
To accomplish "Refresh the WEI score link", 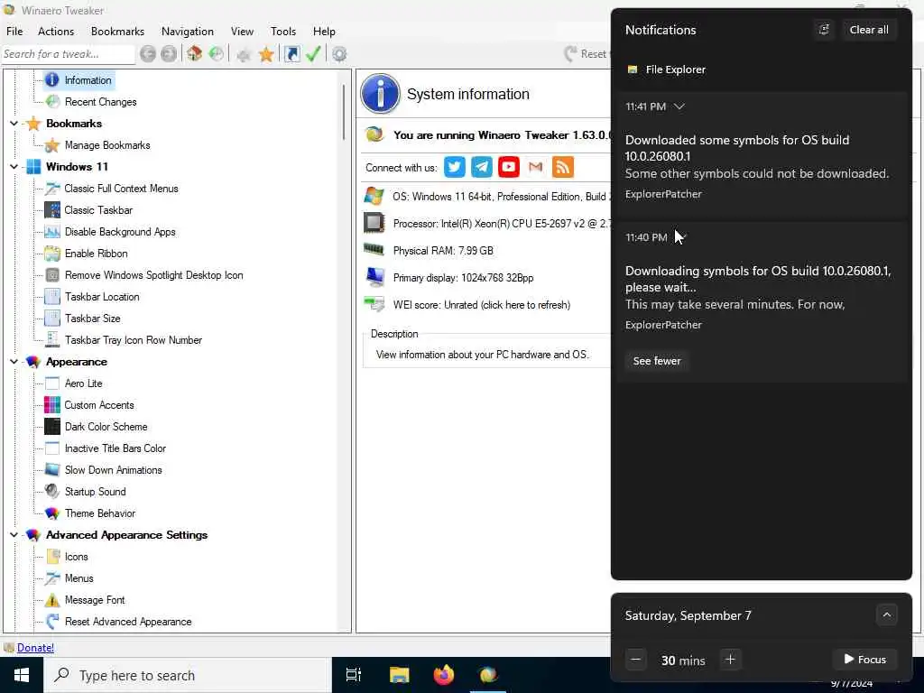I will click(x=482, y=305).
